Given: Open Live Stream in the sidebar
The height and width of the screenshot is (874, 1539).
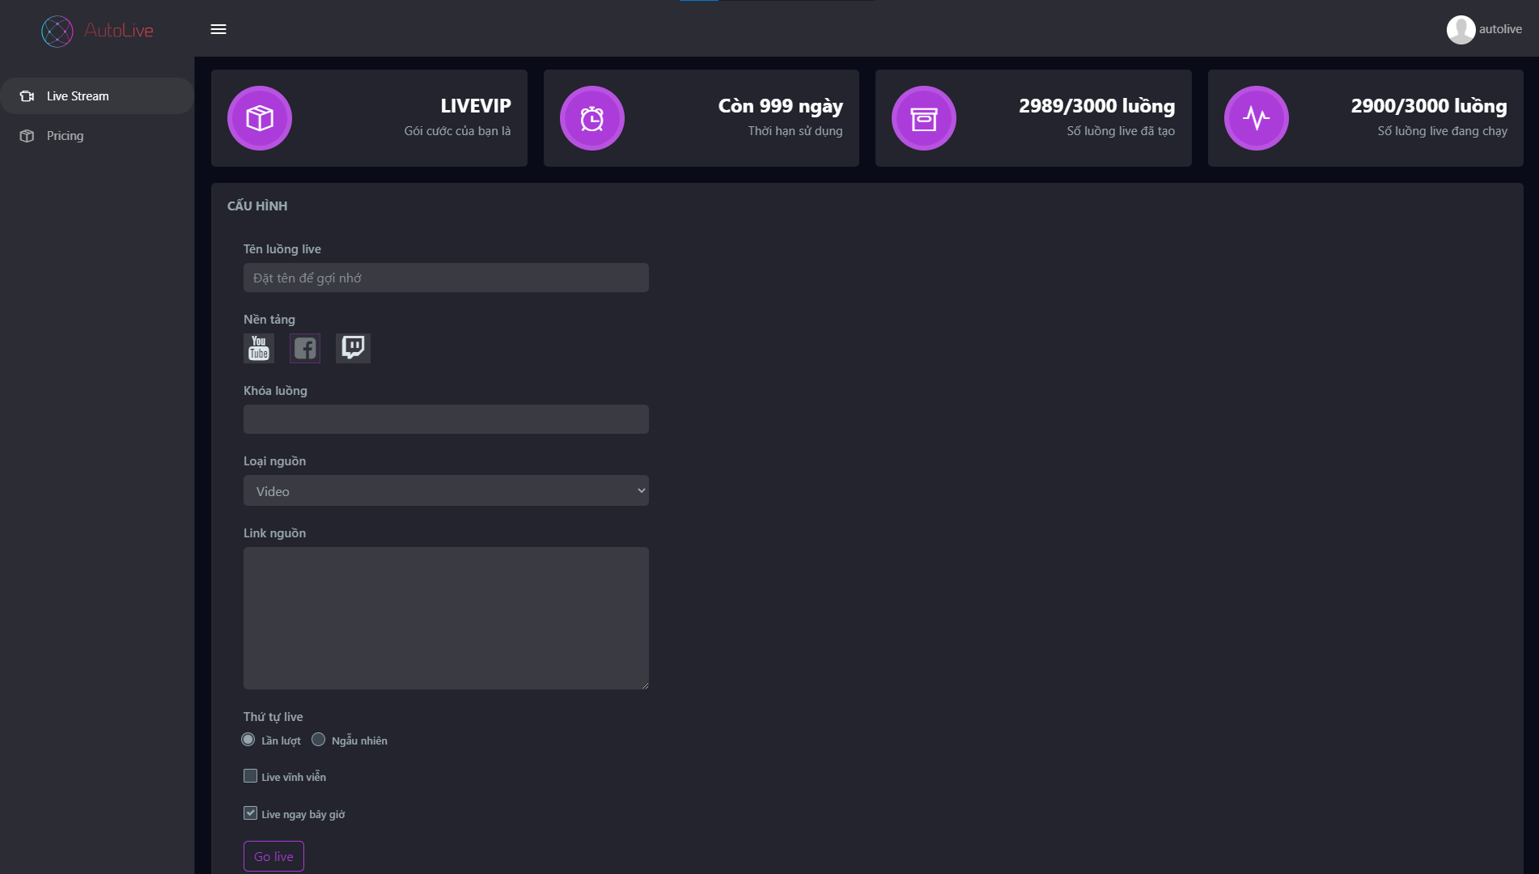Looking at the screenshot, I should tap(78, 96).
